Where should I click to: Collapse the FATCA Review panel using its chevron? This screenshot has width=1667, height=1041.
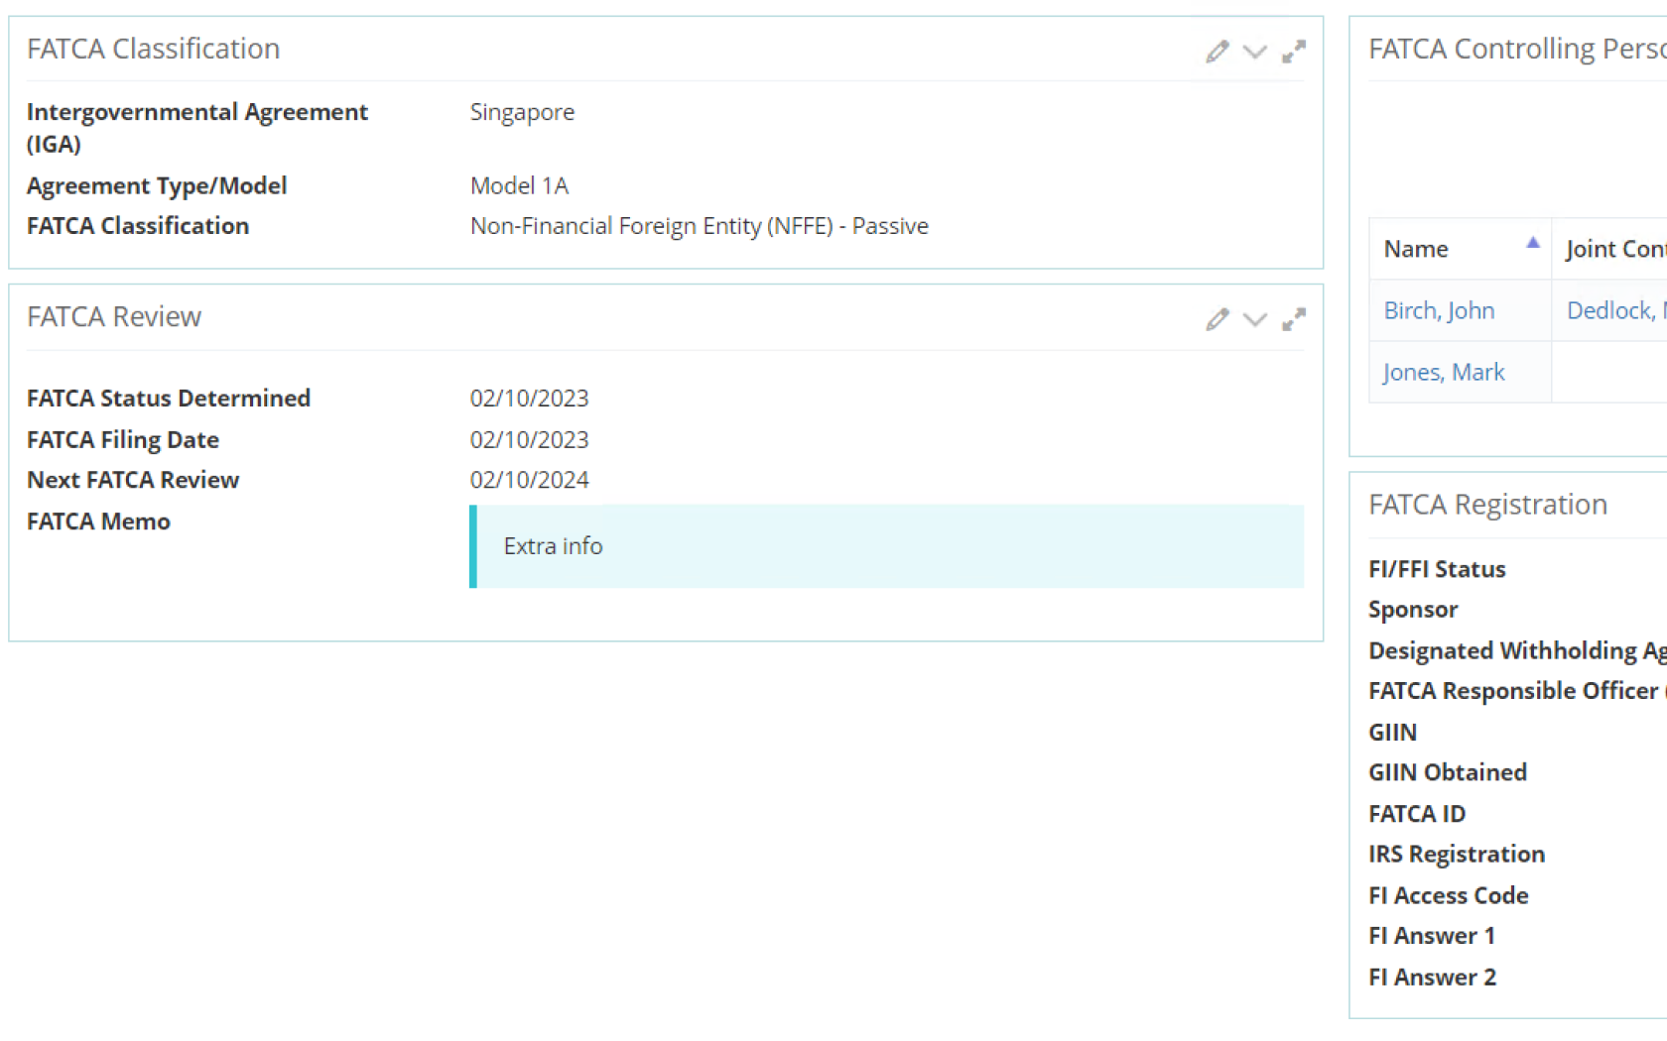1255,319
